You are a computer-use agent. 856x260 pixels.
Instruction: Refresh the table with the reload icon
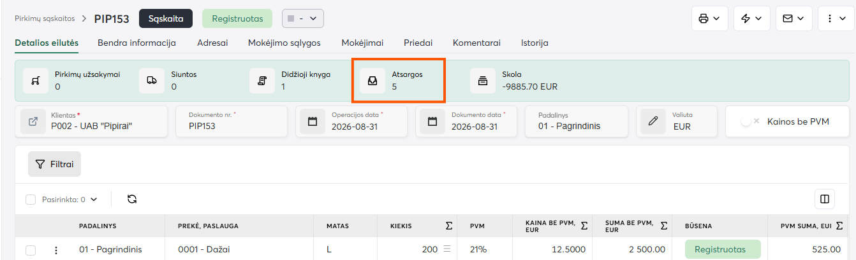(132, 199)
